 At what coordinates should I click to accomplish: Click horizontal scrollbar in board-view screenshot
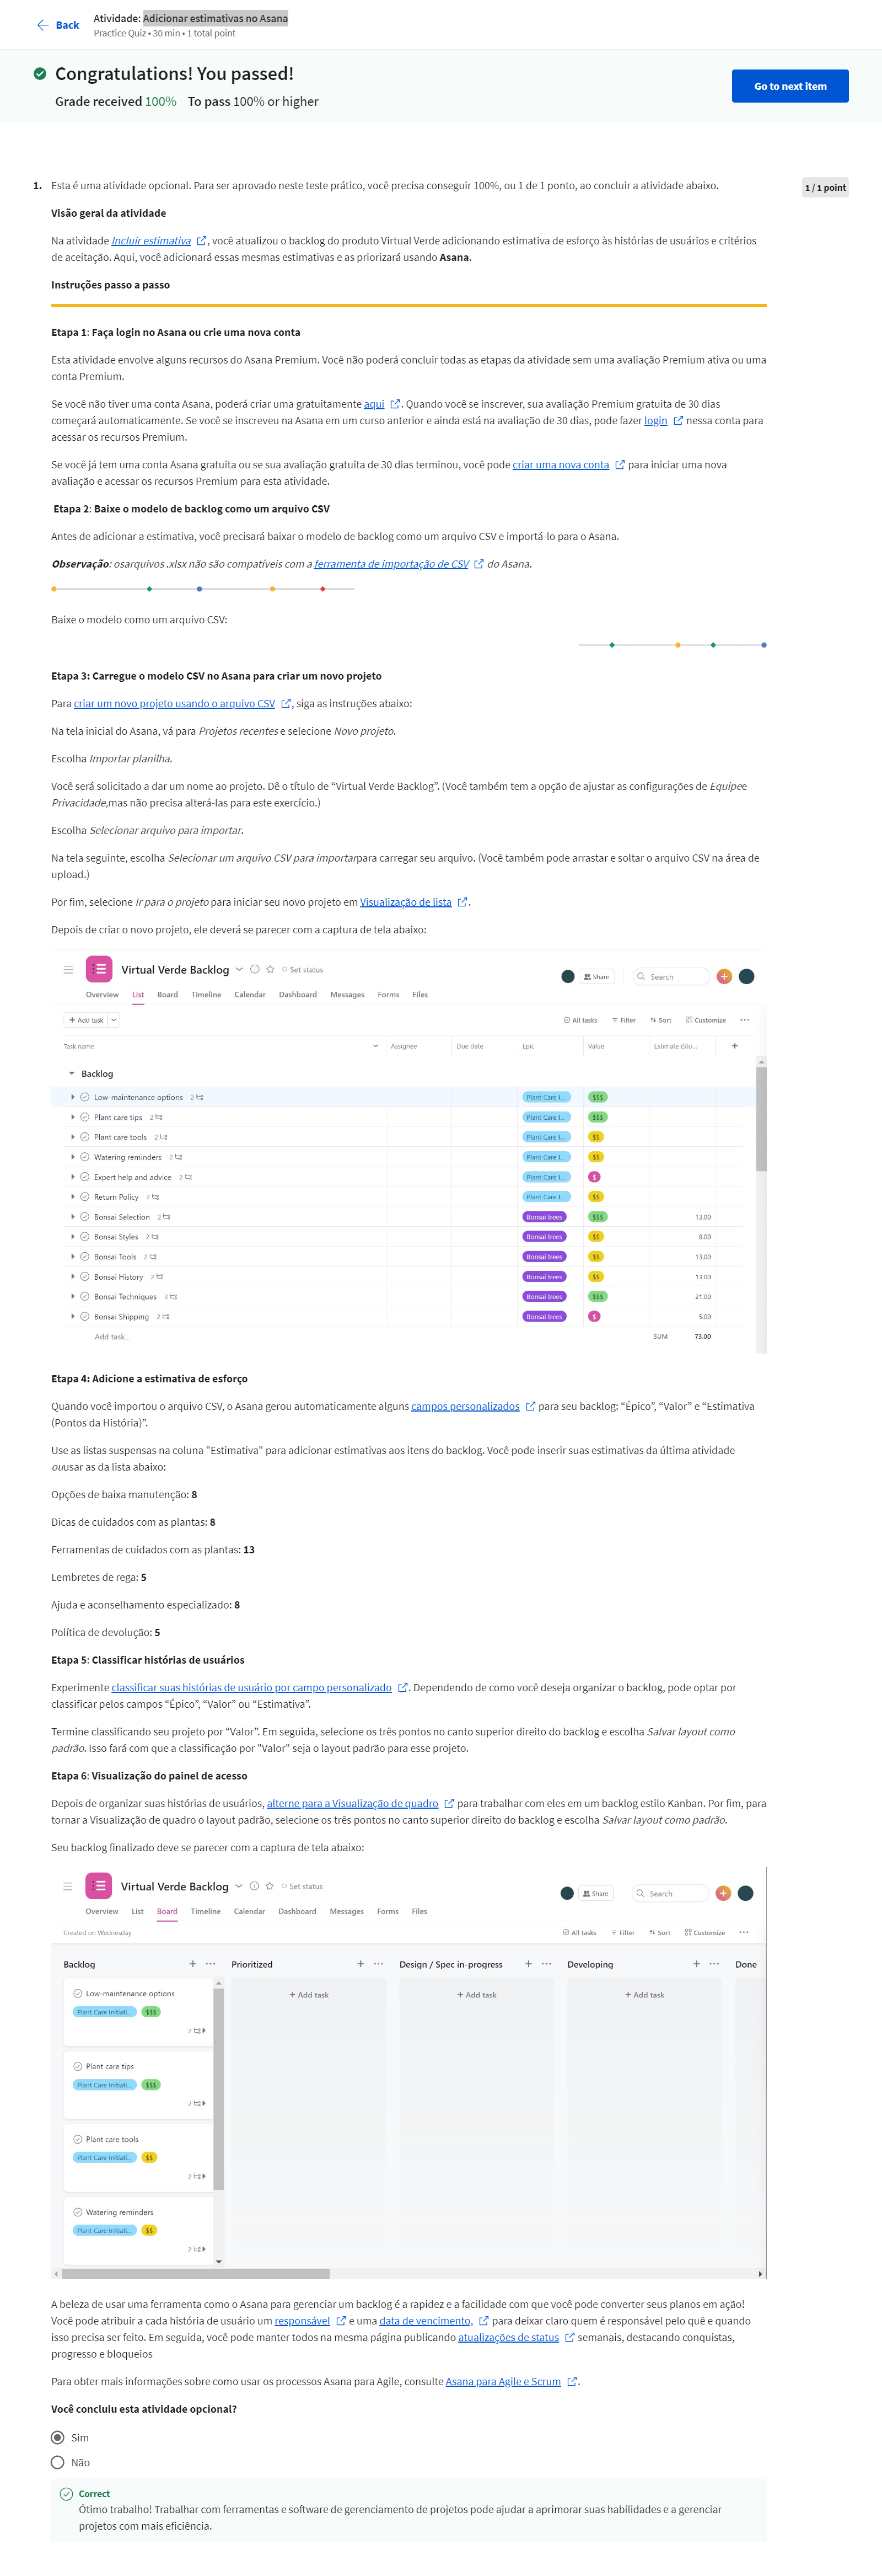click(195, 2273)
